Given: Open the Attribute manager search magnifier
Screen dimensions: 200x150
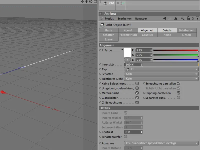Looking at the screenshot, I should [183, 18].
